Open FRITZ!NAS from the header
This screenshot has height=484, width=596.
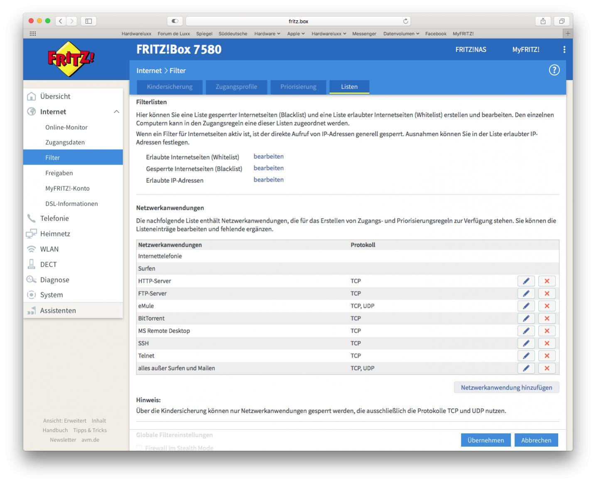pos(471,49)
